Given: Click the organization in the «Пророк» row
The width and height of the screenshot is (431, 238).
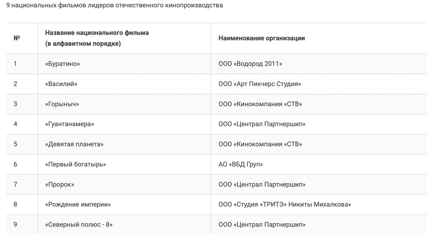Looking at the screenshot, I should pos(262,184).
